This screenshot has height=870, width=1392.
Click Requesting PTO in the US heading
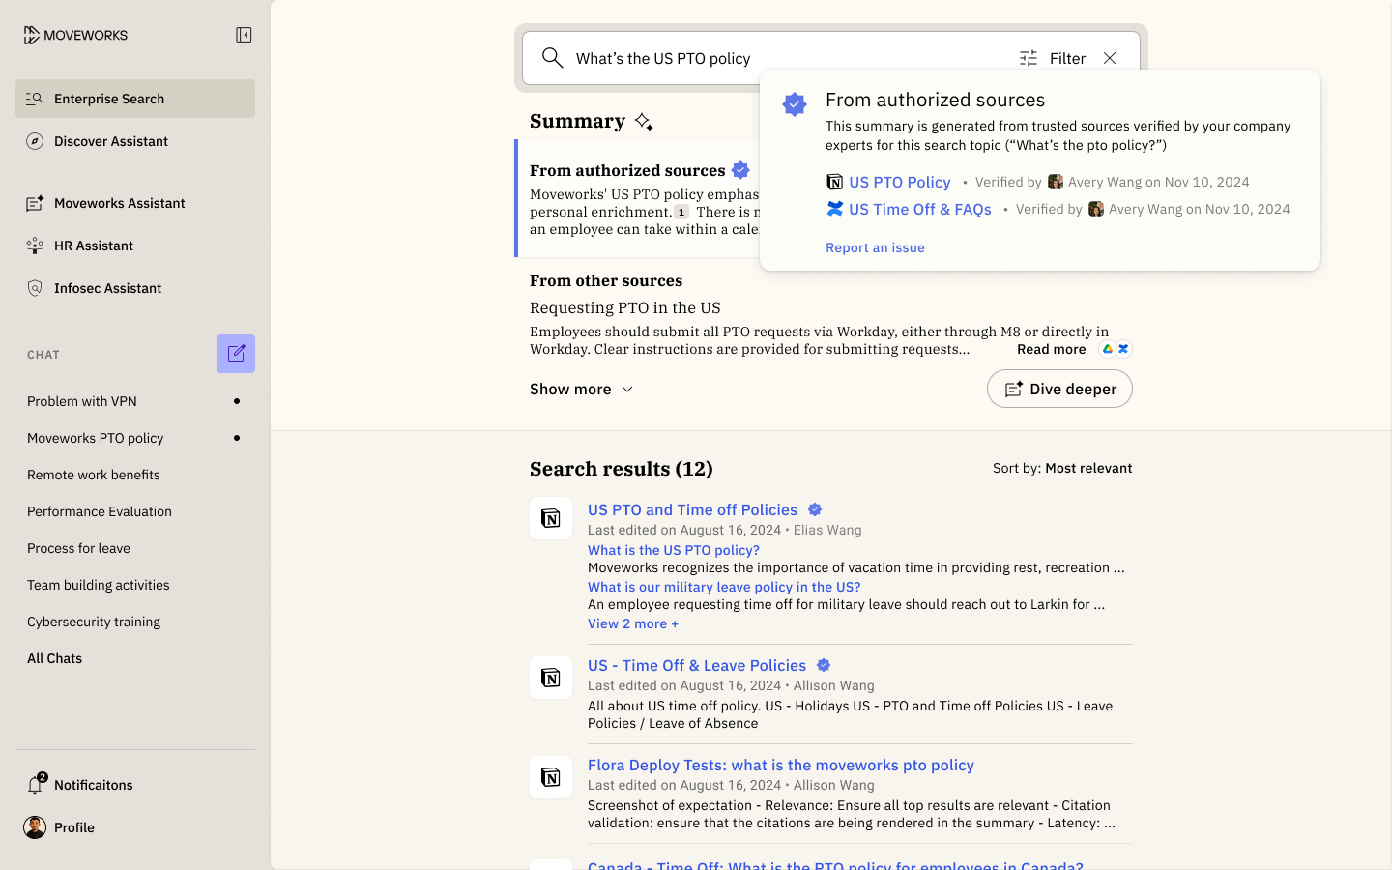[x=625, y=307]
